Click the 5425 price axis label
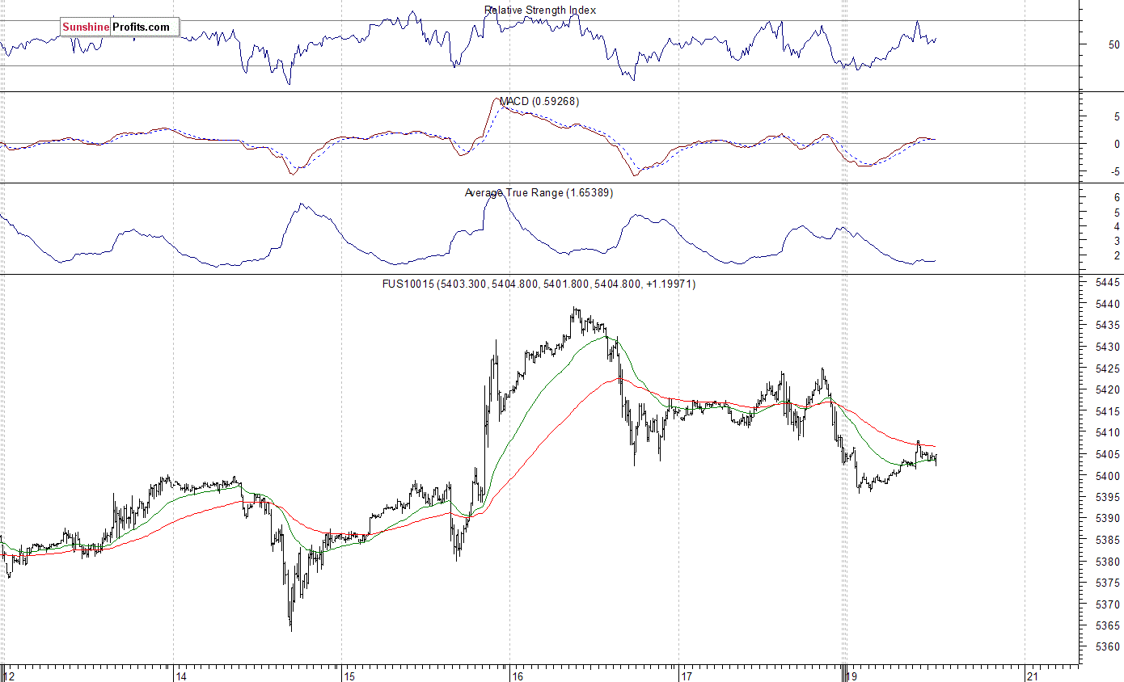1124x682 pixels. point(1109,368)
